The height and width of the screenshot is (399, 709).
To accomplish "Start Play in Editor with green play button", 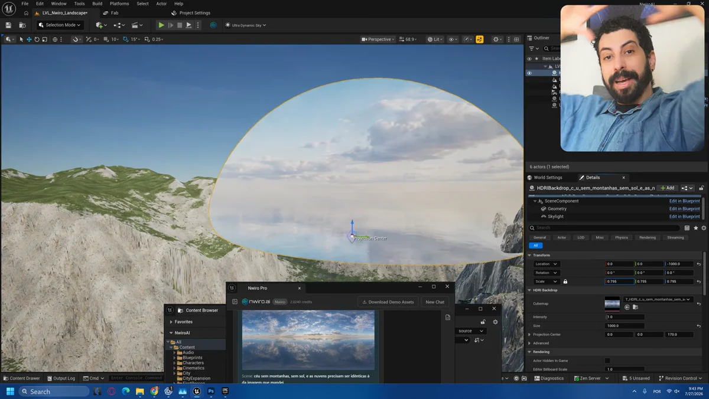I will point(161,25).
